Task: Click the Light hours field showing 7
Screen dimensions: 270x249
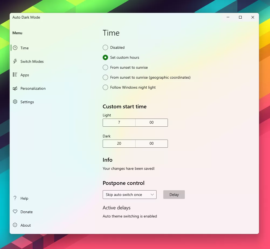Action: (119, 122)
